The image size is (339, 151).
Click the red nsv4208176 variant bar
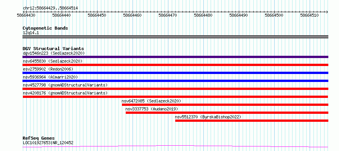(x=175, y=97)
